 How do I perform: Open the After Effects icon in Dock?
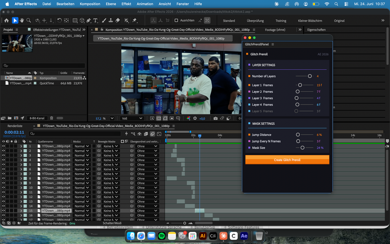coord(244,236)
